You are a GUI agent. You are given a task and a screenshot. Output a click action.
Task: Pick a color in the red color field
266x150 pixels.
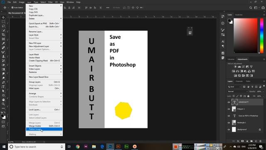246,36
